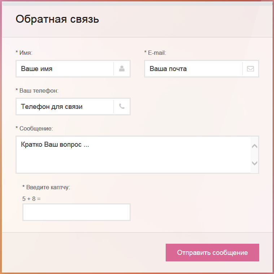Viewport: 274px width, 274px height.
Task: Focus the "Ваше имя" name input
Action: pos(65,68)
